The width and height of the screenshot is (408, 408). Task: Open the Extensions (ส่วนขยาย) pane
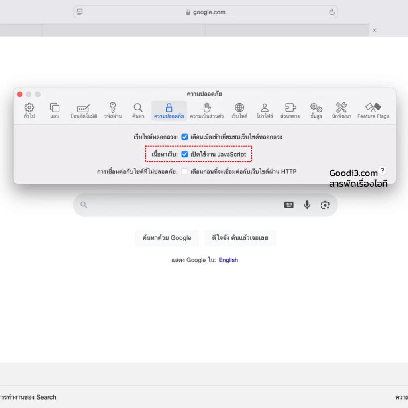pyautogui.click(x=290, y=111)
